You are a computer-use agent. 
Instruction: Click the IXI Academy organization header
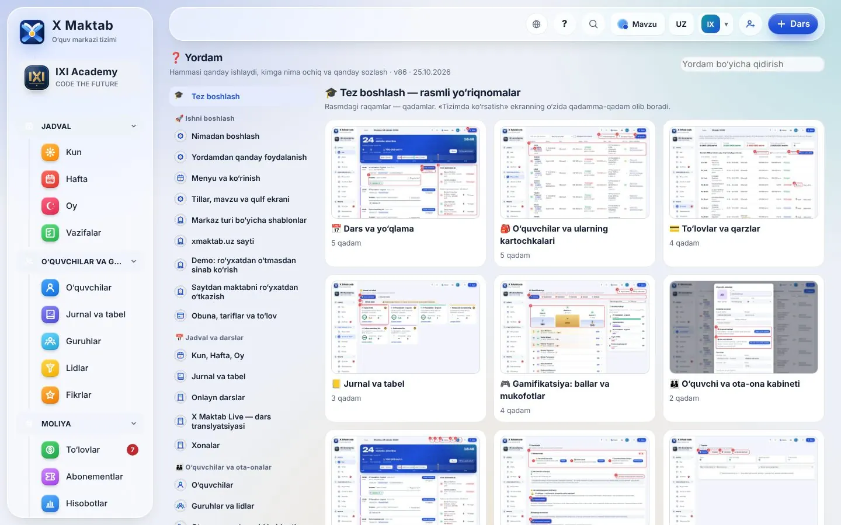tap(81, 78)
